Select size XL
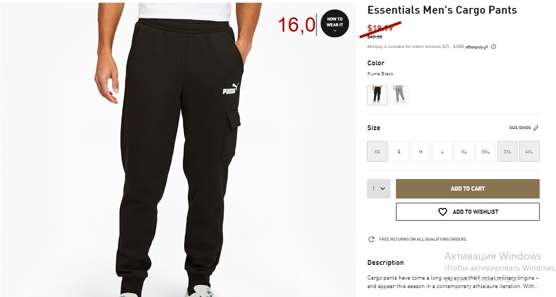The width and height of the screenshot is (556, 297). 464,152
